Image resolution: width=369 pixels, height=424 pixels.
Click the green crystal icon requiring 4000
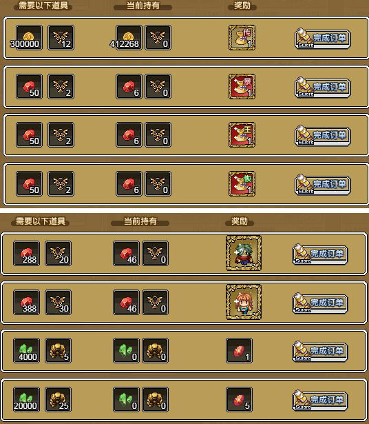coord(26,350)
